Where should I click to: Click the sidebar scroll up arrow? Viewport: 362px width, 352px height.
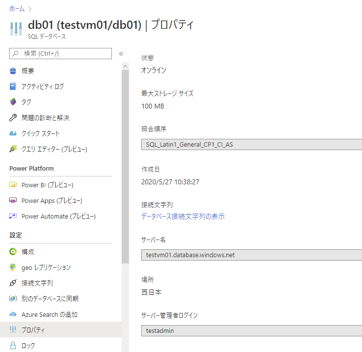(x=125, y=66)
